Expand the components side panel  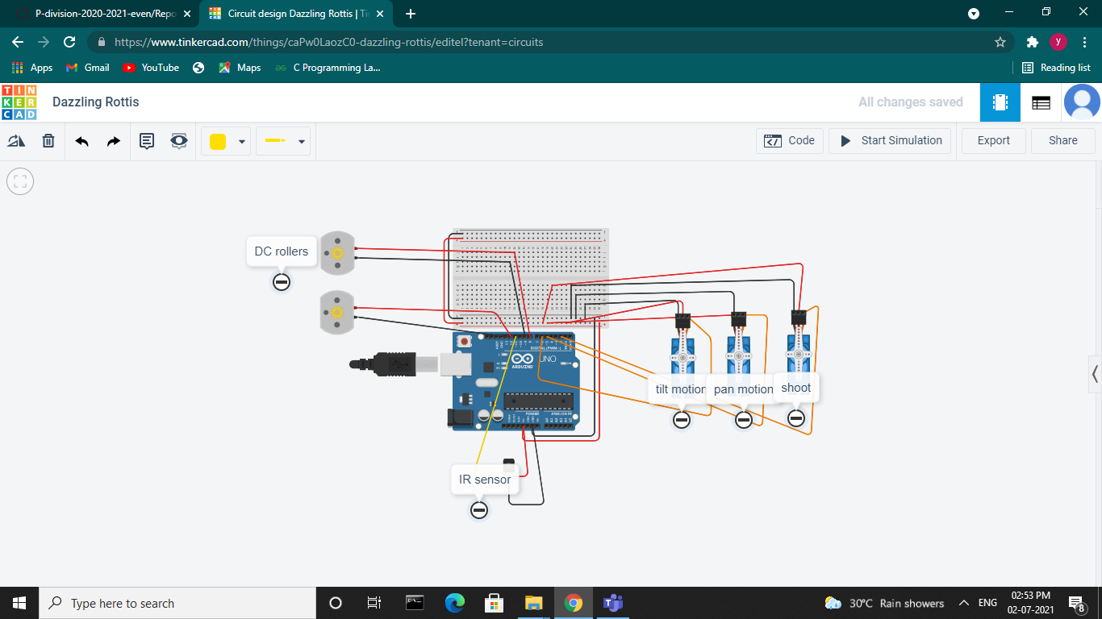click(x=1095, y=373)
